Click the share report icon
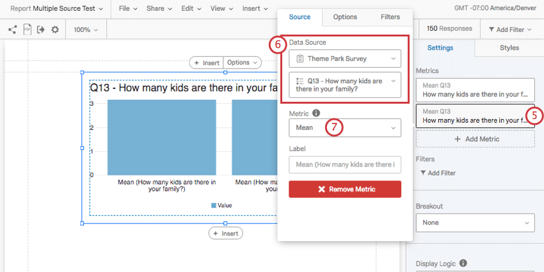The image size is (544, 272). pyautogui.click(x=12, y=29)
